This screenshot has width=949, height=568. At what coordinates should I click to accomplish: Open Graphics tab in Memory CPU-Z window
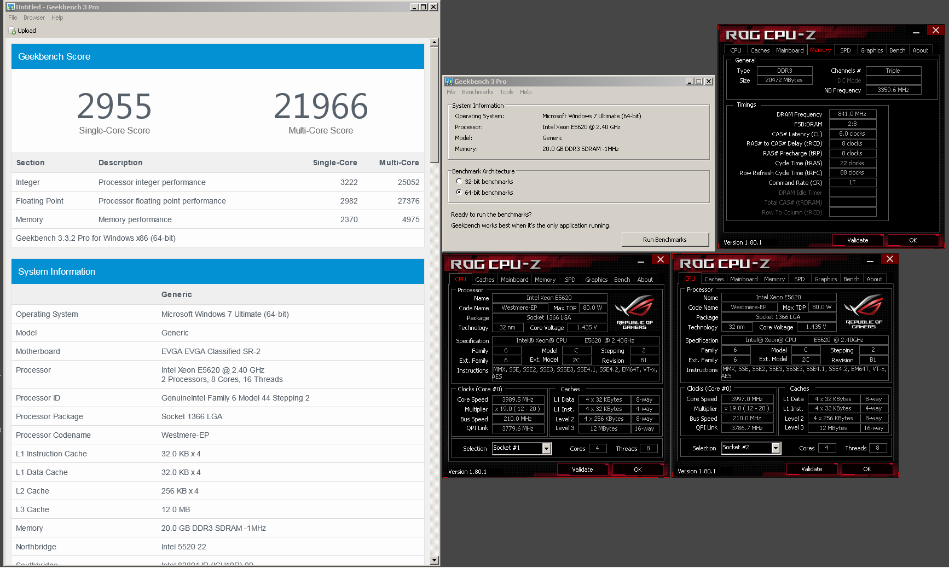tap(871, 50)
